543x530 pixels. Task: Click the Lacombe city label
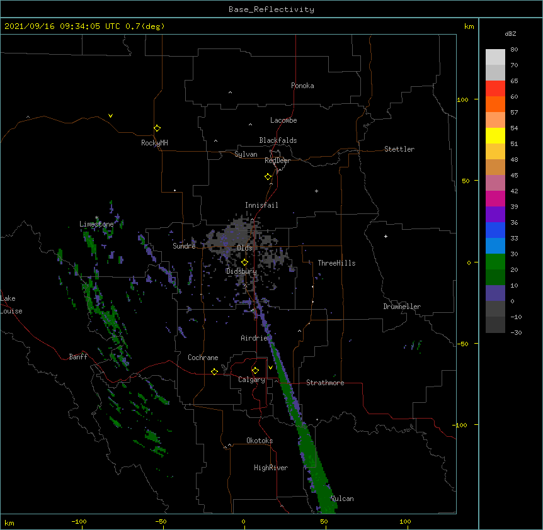pyautogui.click(x=283, y=120)
